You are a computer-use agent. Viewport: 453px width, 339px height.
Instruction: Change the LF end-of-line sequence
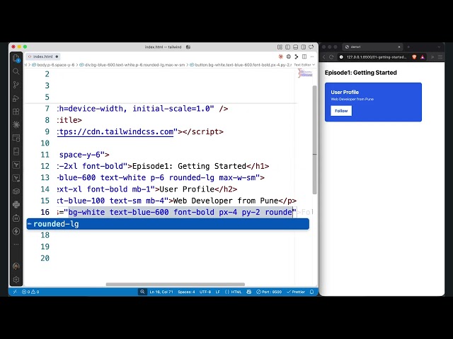[x=218, y=292]
